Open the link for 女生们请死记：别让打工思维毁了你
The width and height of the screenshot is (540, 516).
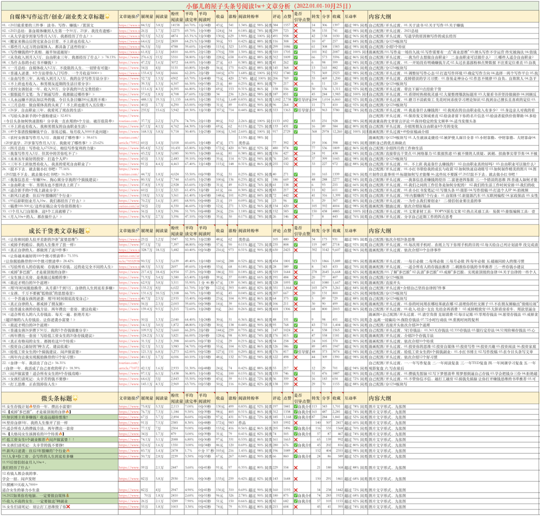point(129,506)
